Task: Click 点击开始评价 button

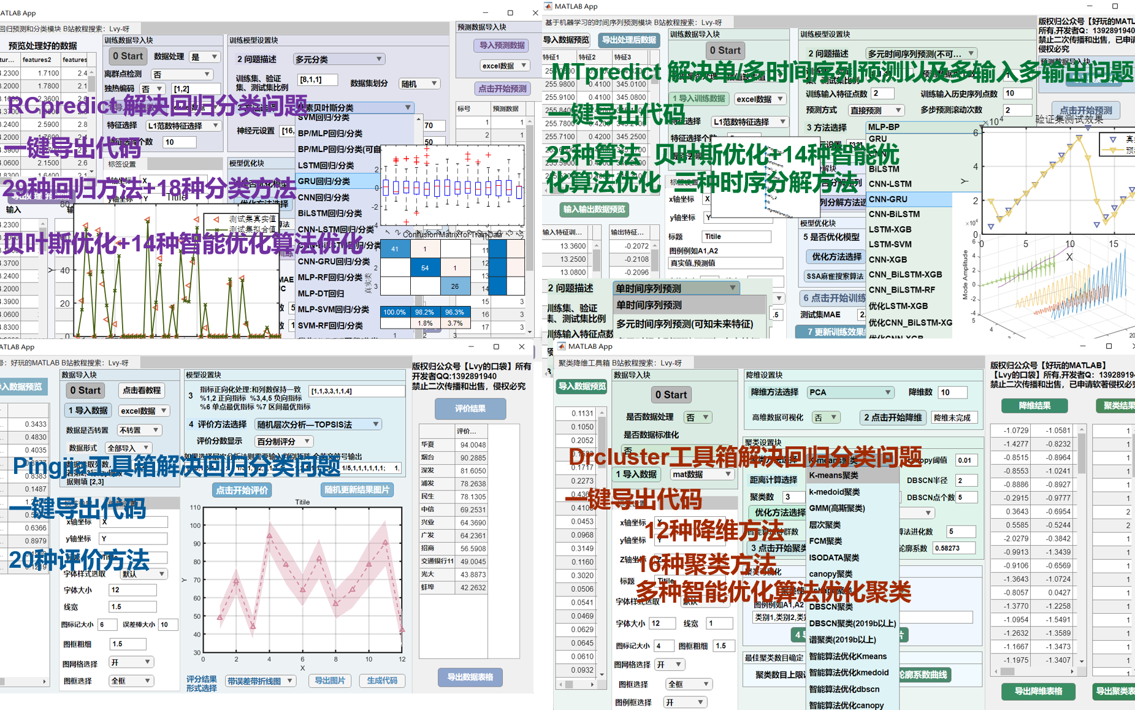Action: [242, 491]
